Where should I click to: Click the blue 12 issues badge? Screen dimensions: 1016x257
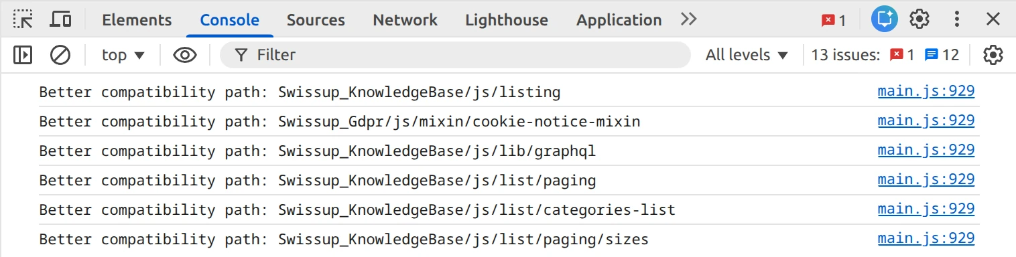[942, 55]
